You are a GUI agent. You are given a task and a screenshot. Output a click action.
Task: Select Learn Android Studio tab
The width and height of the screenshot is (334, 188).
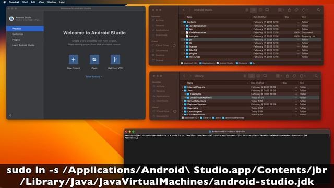click(x=25, y=45)
